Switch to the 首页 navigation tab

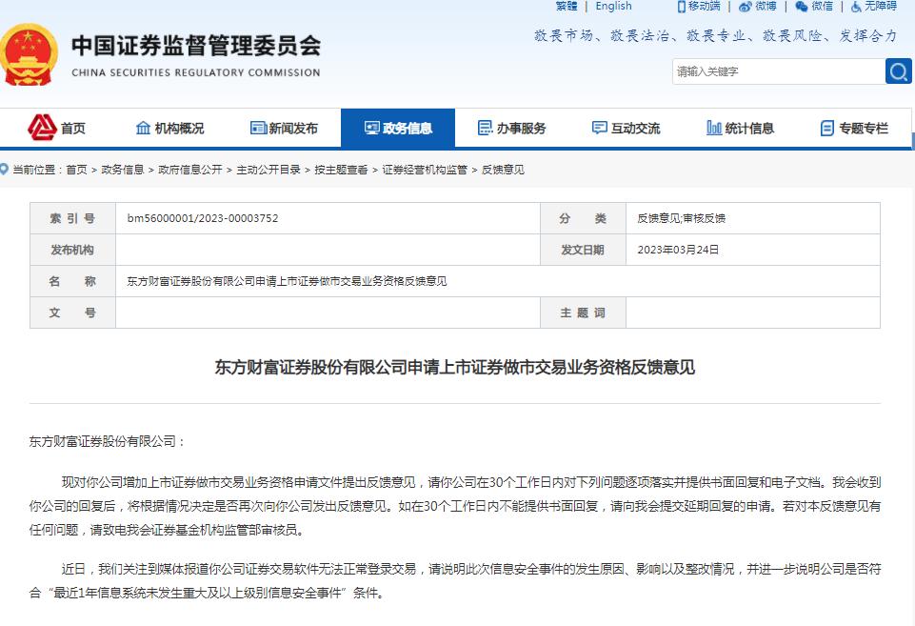pyautogui.click(x=57, y=128)
